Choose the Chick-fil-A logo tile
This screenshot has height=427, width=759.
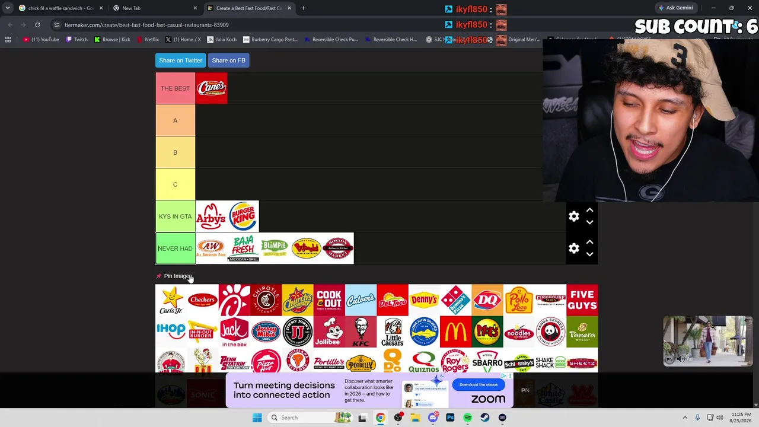coord(234,300)
